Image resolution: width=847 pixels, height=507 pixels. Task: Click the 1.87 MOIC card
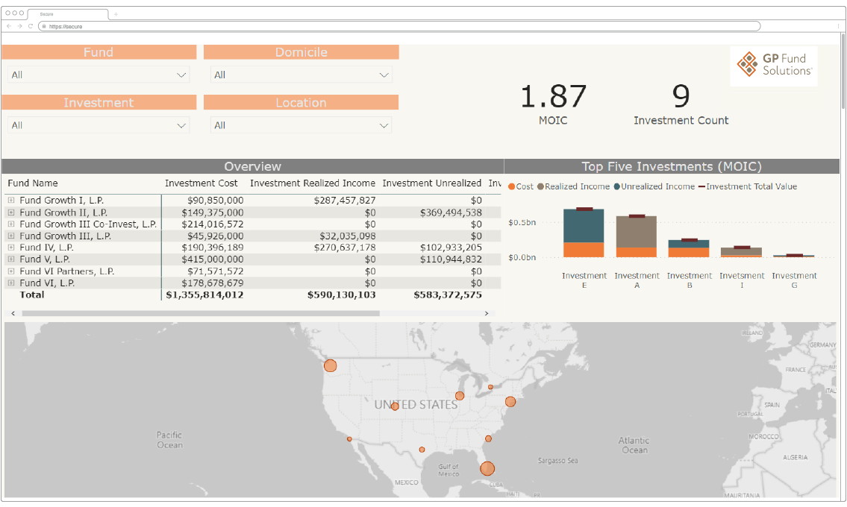coord(553,104)
